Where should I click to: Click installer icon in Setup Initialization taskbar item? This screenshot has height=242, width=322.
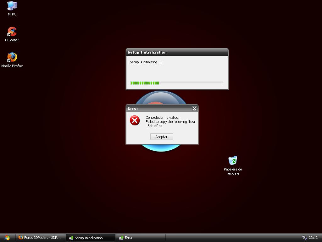(71, 238)
